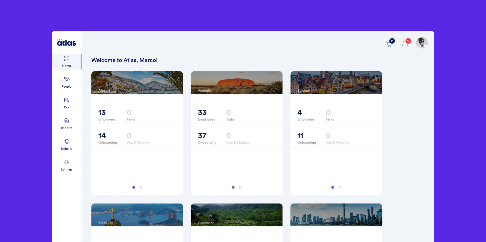Switch Belgium card to its second page
This screenshot has width=486, height=242.
[x=340, y=187]
